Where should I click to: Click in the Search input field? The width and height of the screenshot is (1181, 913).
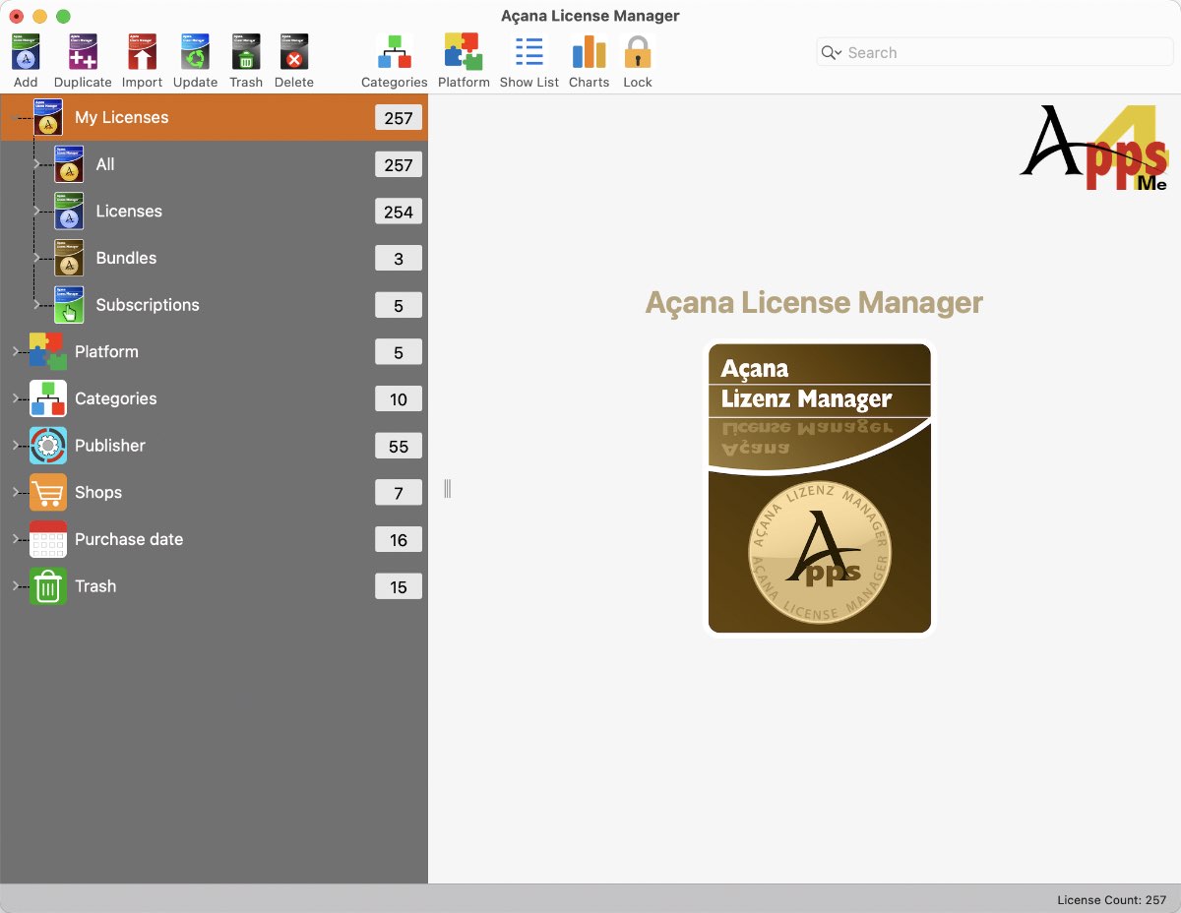(995, 53)
